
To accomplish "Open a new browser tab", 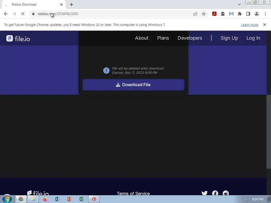I will pos(71,4).
